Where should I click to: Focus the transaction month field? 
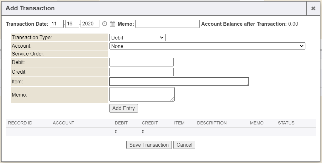click(x=57, y=24)
